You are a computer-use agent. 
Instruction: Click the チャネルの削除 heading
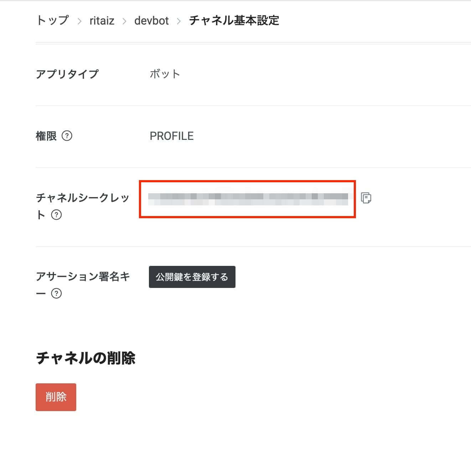click(86, 358)
